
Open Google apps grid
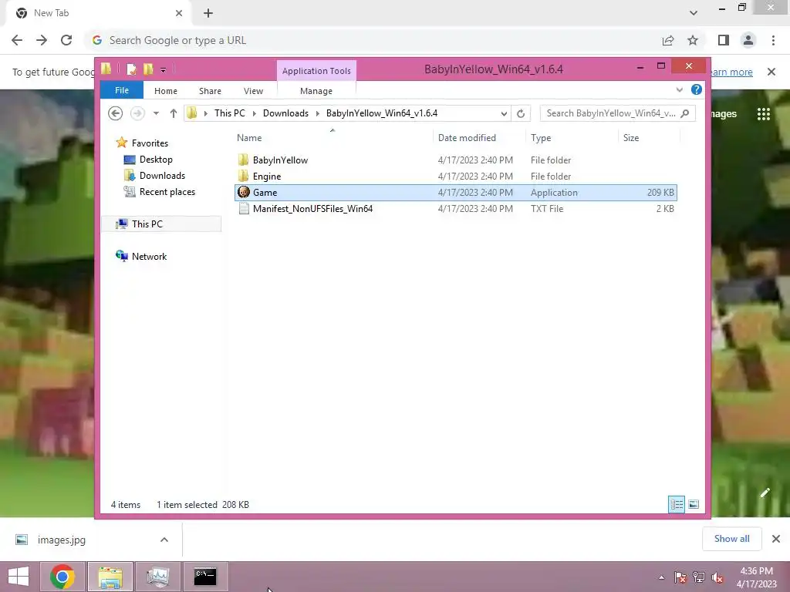click(764, 114)
